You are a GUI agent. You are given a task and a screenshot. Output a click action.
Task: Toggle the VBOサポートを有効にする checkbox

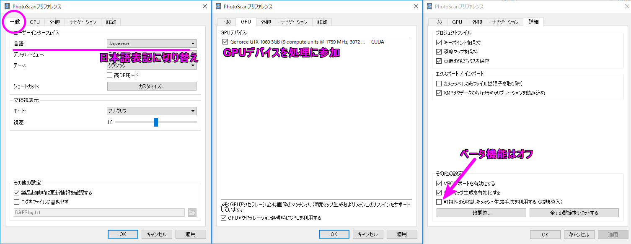(439, 184)
